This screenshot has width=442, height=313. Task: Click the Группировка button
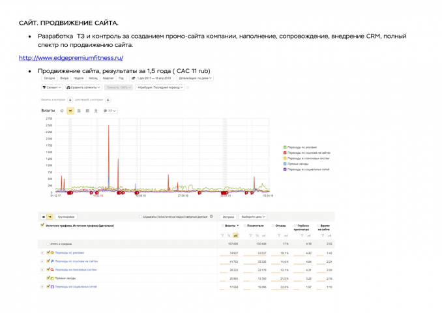coord(66,217)
